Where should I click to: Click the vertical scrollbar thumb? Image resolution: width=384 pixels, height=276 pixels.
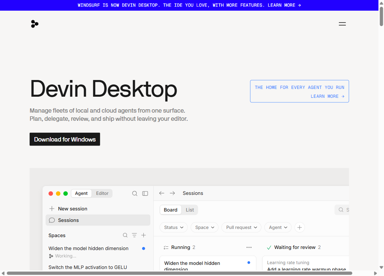pos(381,16)
